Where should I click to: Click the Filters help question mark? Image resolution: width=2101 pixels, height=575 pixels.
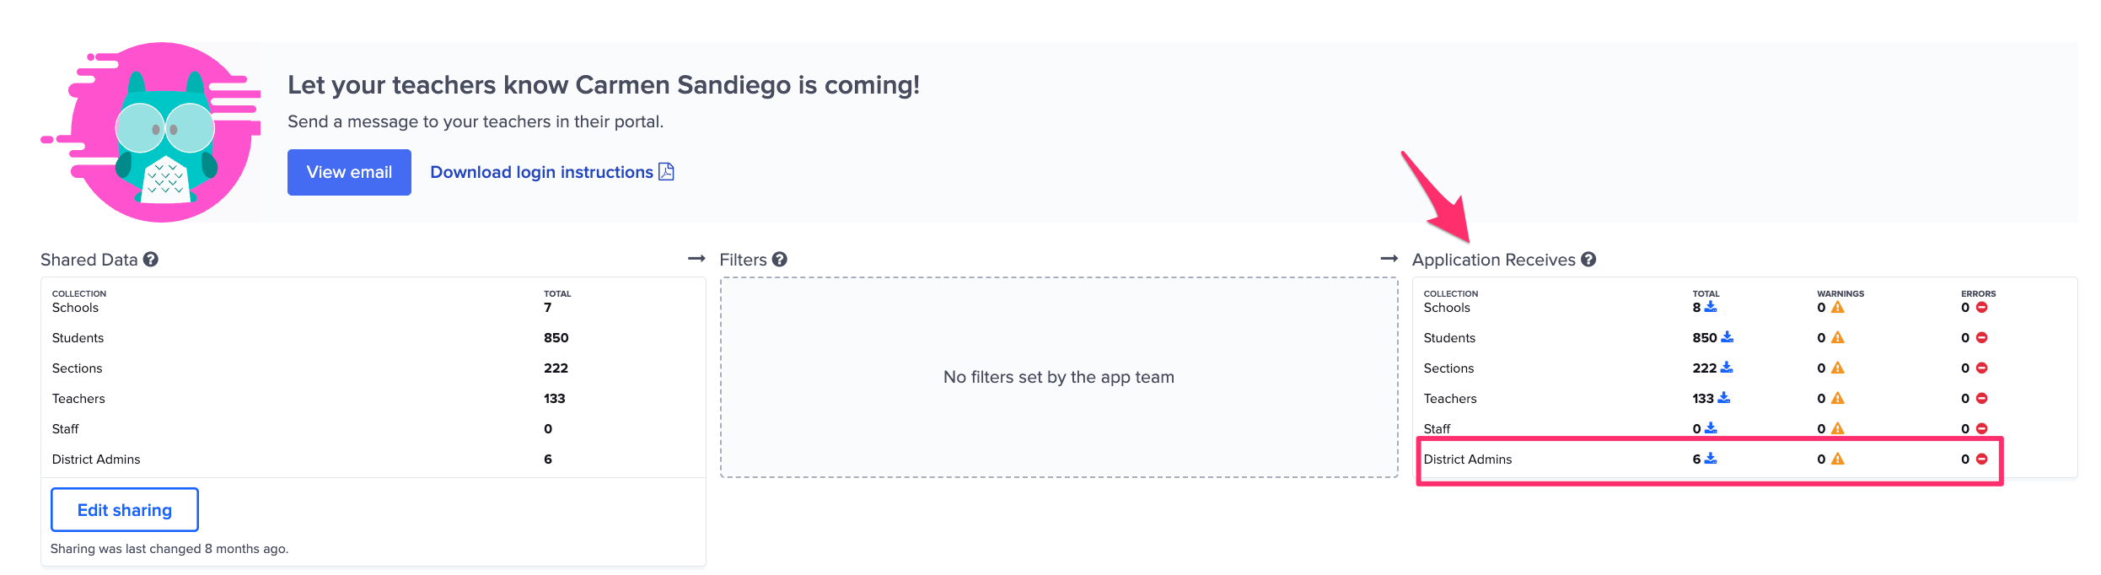point(780,260)
